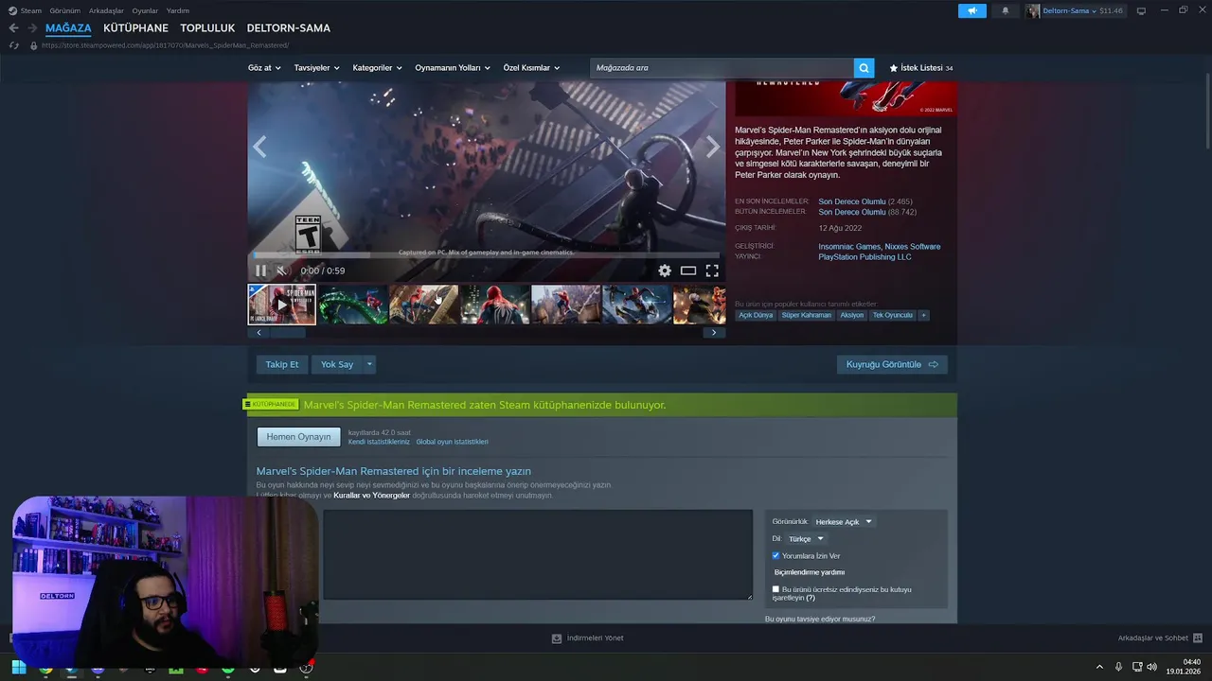
Task: Open Arkadaşlar ve Sohbet panel
Action: [1160, 638]
